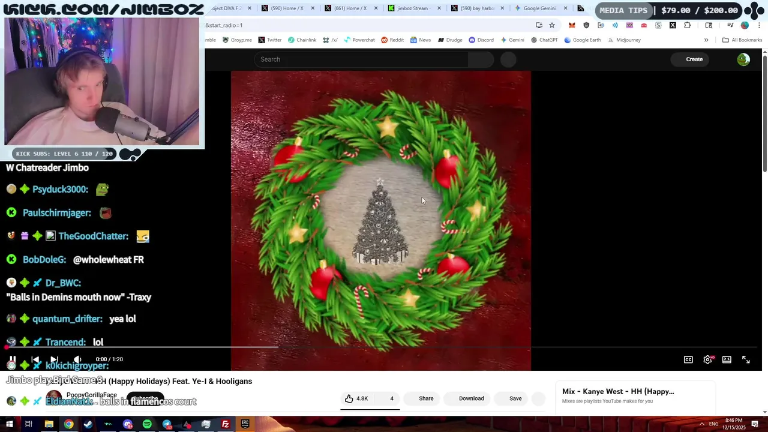Open the ChatGPT bookmark

pos(544,40)
